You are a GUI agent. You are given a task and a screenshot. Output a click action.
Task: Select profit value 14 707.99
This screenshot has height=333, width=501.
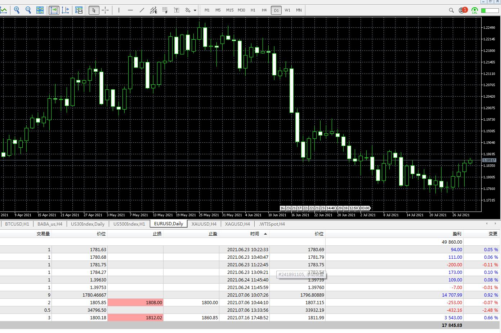(452, 295)
